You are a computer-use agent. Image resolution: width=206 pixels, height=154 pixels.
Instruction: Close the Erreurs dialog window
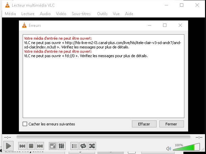180,25
